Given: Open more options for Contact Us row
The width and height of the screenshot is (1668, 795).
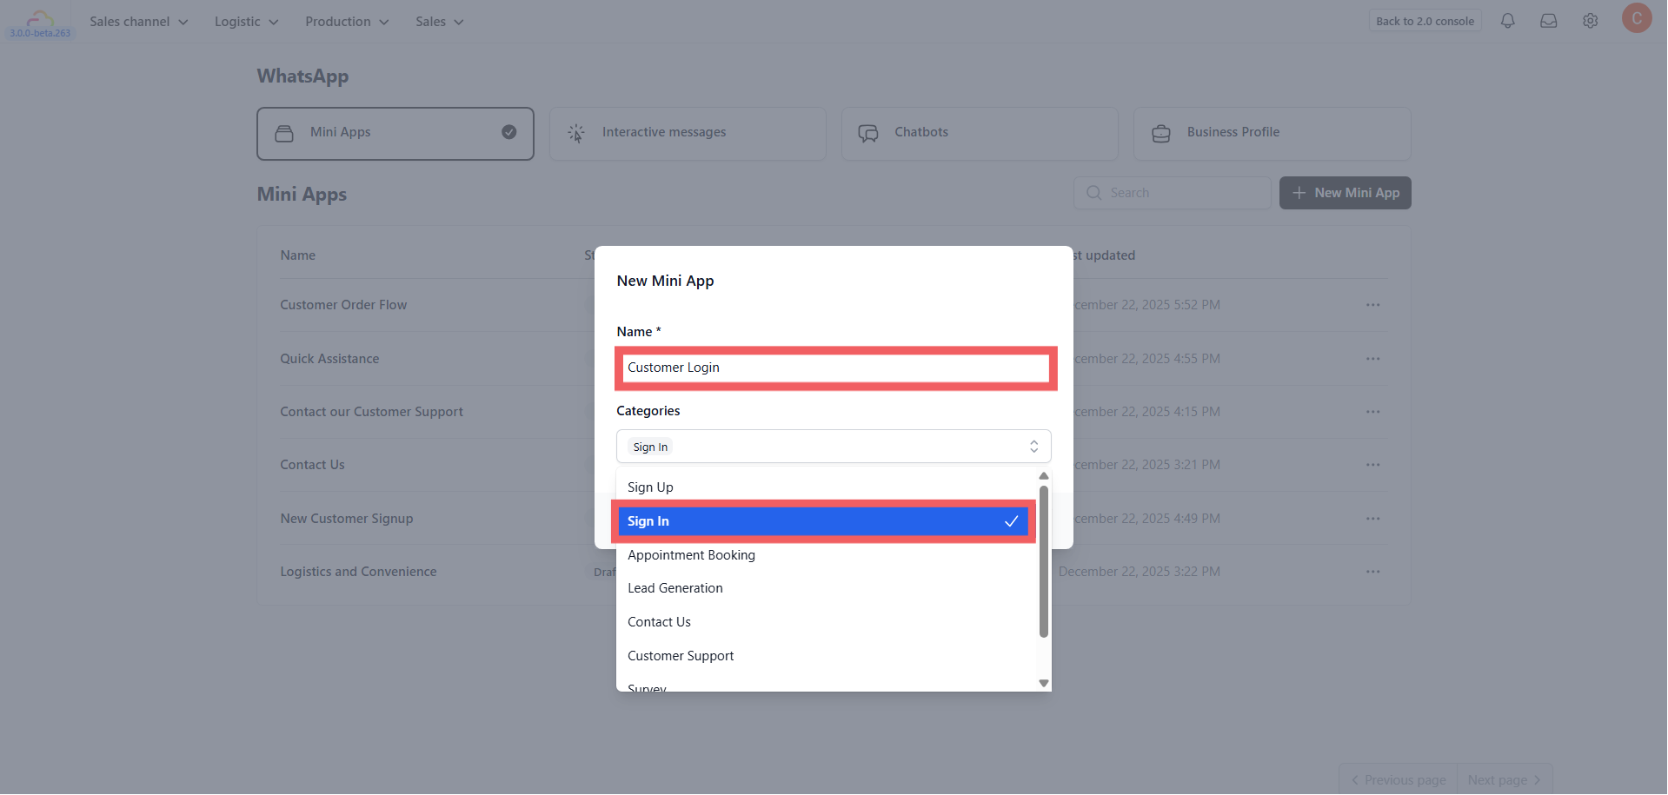Looking at the screenshot, I should click(x=1372, y=465).
